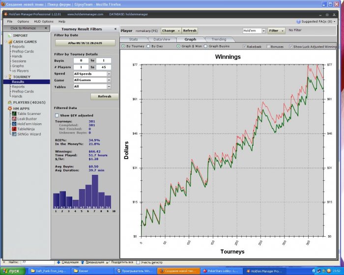
Task: Click the Import section icon
Action: point(9,36)
